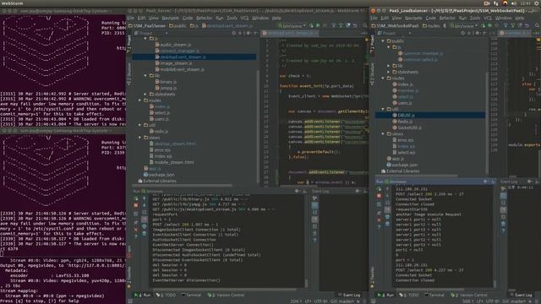
Task: Open Version Control tool window in LoadBalancer
Action: [x=469, y=295]
